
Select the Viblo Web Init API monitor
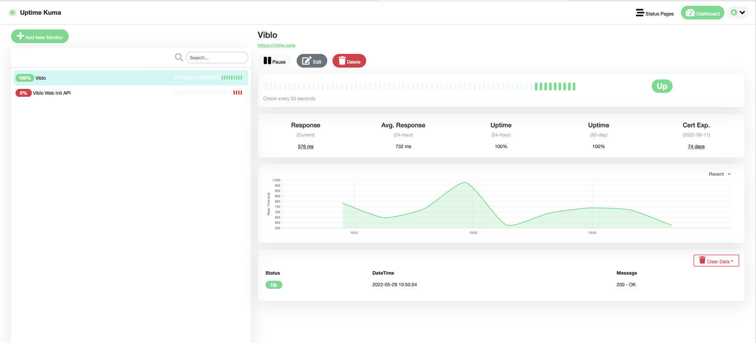coord(131,93)
